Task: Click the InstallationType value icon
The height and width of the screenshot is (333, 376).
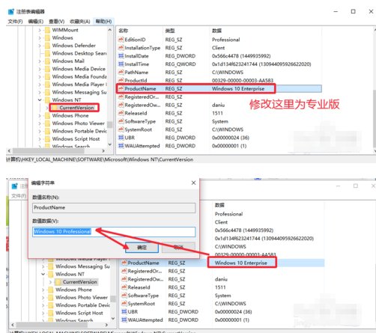Action: pyautogui.click(x=121, y=48)
